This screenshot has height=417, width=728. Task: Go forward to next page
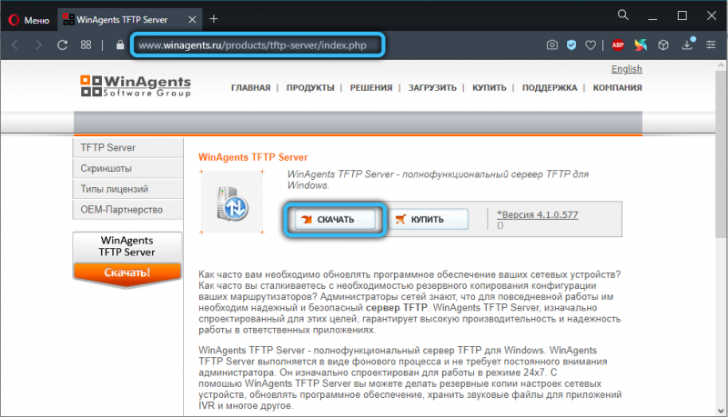point(38,45)
